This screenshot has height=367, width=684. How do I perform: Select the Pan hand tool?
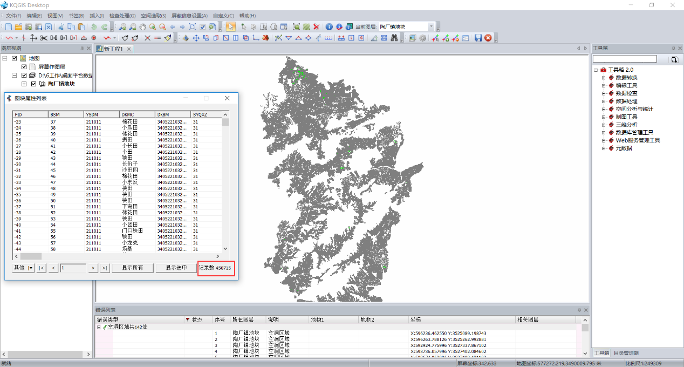(143, 26)
